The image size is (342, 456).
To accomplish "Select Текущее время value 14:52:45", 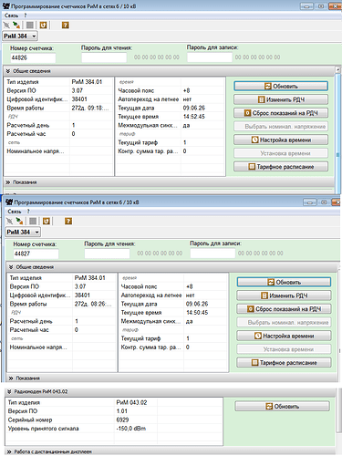I will point(194,117).
